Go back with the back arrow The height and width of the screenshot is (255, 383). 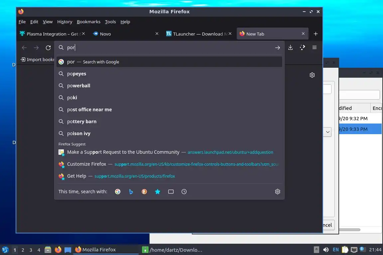point(24,47)
